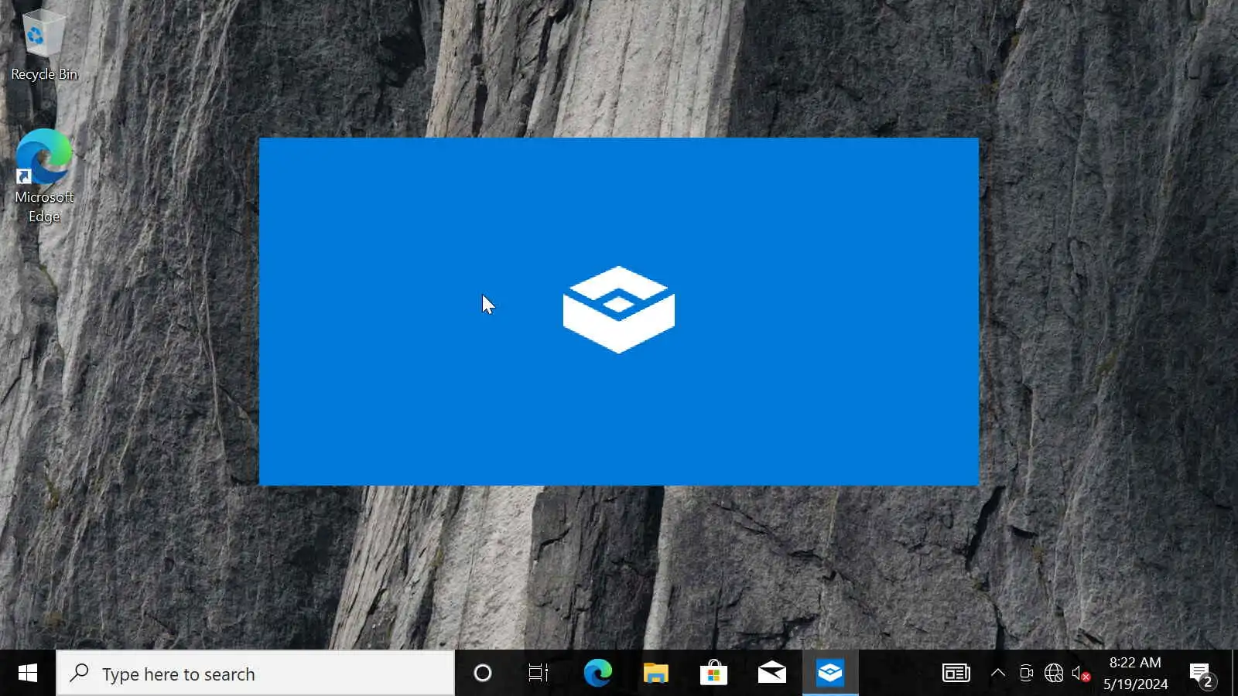This screenshot has height=696, width=1238.
Task: Open network settings from the globe icon
Action: [x=1054, y=674]
